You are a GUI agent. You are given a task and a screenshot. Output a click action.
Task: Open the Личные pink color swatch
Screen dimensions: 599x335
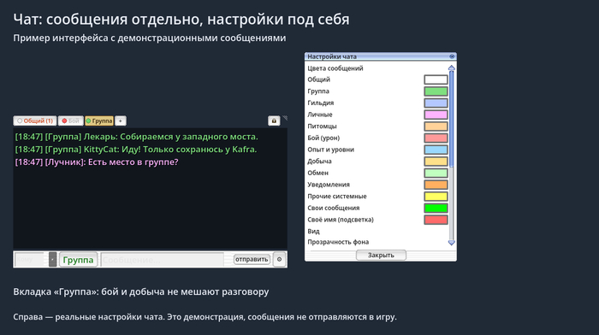[436, 115]
